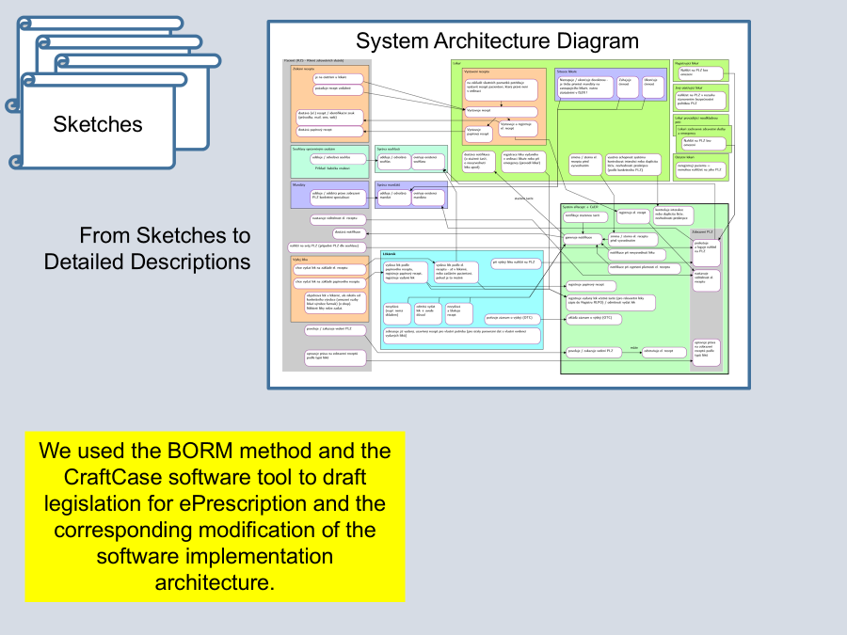
Task: Select the yellow BORM method text box
Action: 215,516
